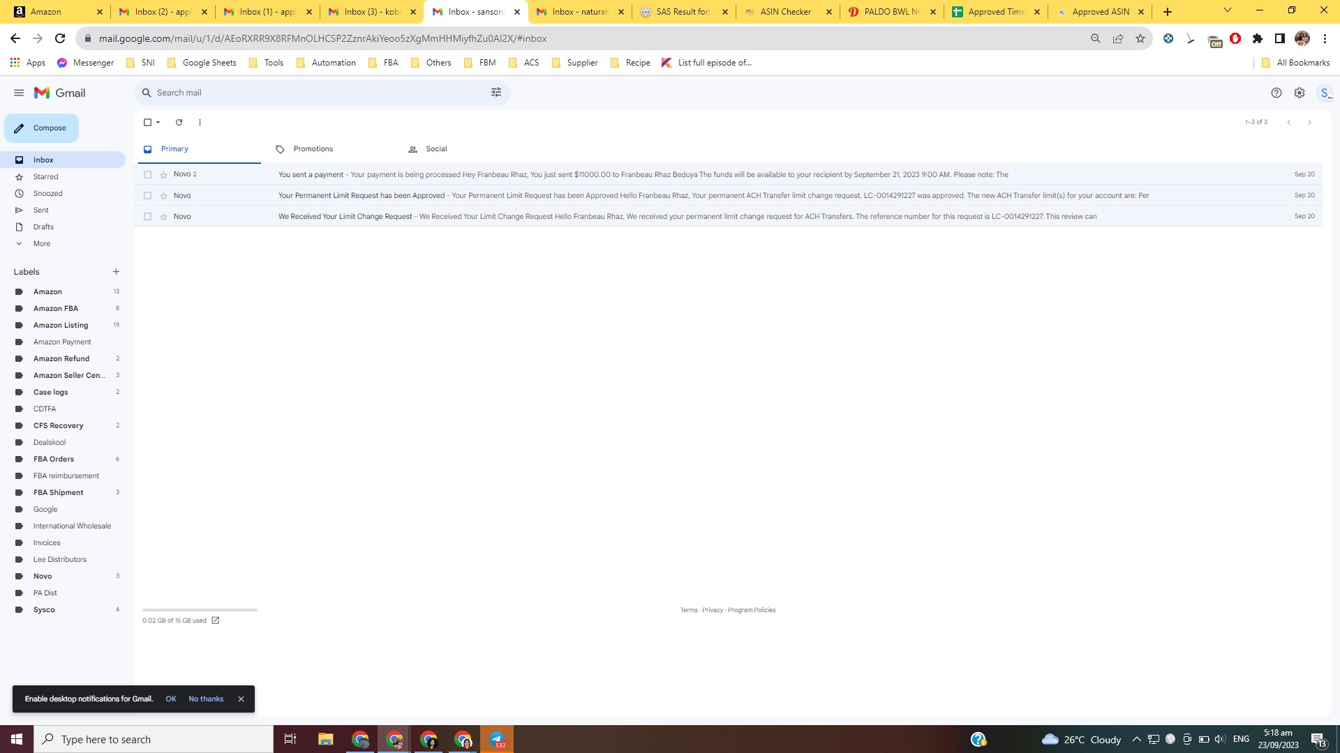Open the Google Sheets bookmark folder

tap(202, 63)
